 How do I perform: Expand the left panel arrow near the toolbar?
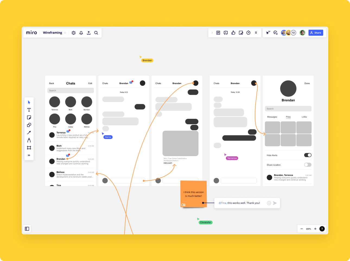pyautogui.click(x=212, y=32)
